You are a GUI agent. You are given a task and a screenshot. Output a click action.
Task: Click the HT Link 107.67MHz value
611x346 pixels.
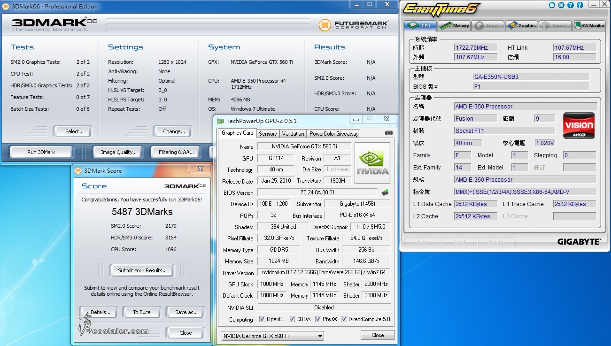pyautogui.click(x=575, y=48)
